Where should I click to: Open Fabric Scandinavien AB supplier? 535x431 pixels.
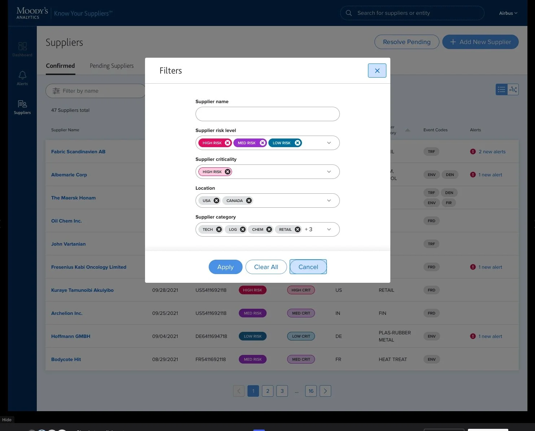click(78, 151)
